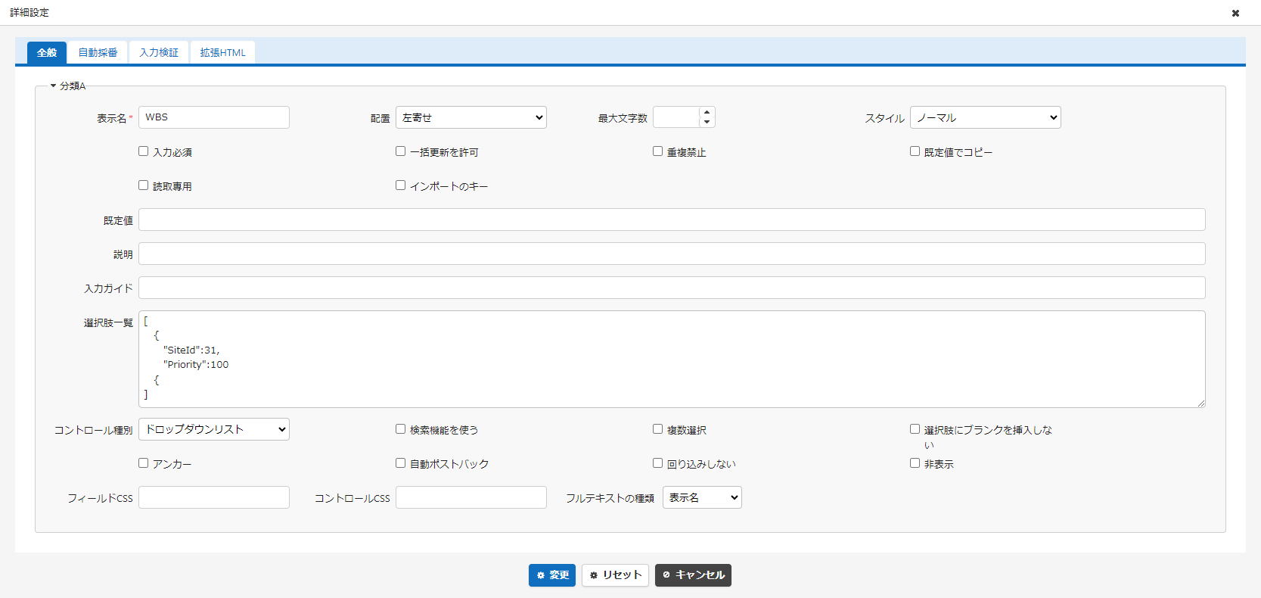Viewport: 1261px width, 598px height.
Task: Click the 変更 button
Action: click(x=552, y=575)
